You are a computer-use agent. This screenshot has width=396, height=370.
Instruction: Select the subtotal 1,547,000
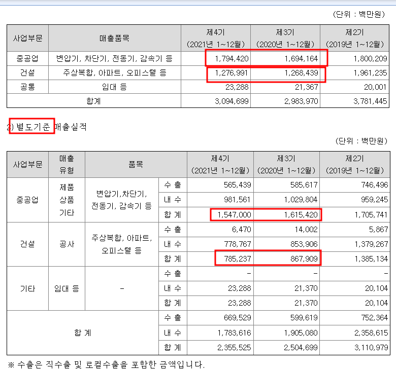click(234, 214)
